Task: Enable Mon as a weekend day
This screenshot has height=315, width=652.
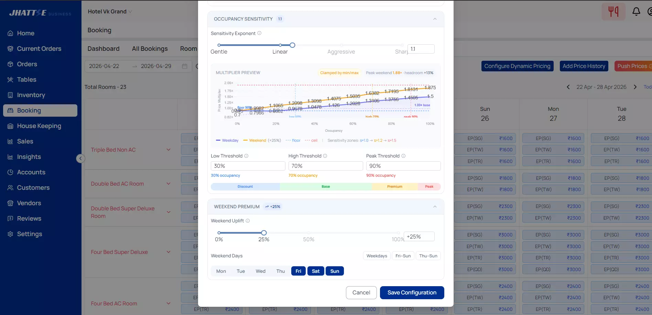Action: point(221,271)
